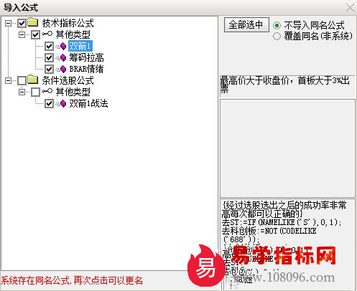
Task: Click the folder icon for 条件选股公式
Action: [x=32, y=80]
